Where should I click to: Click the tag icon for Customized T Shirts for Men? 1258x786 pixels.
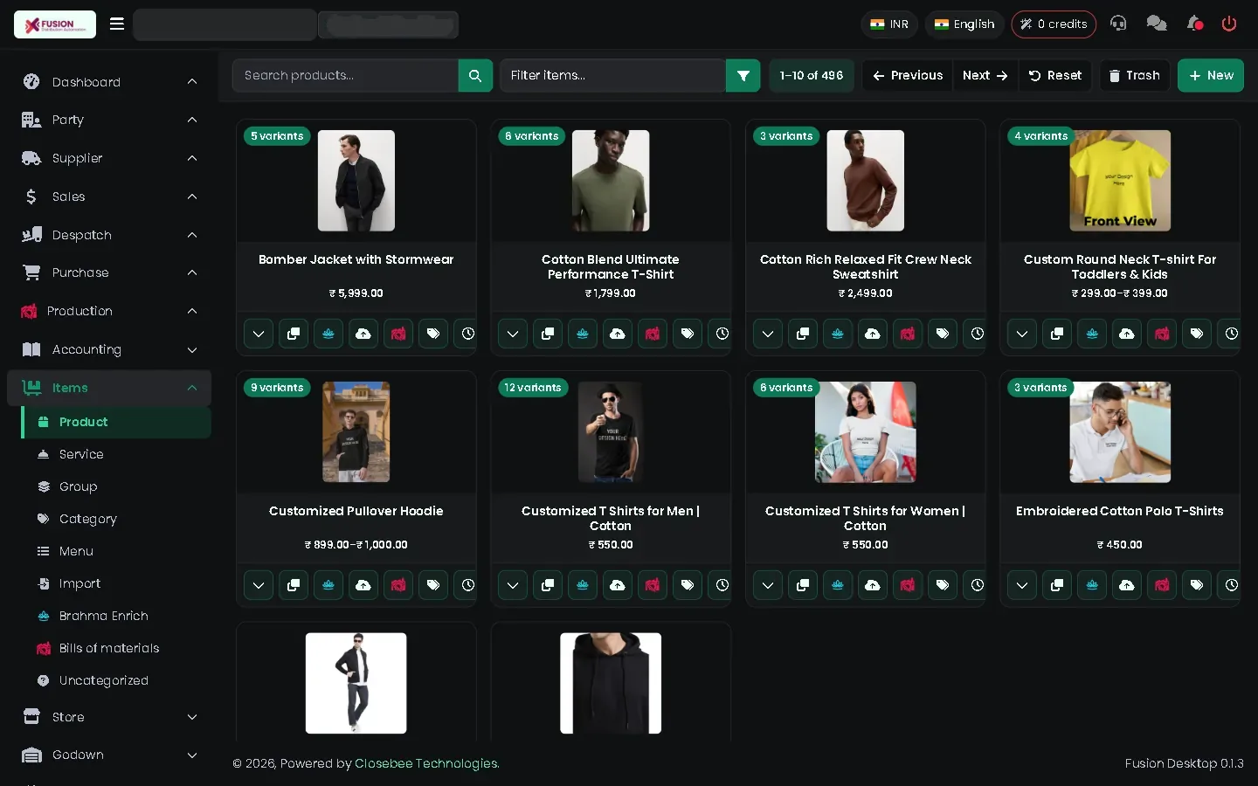688,585
